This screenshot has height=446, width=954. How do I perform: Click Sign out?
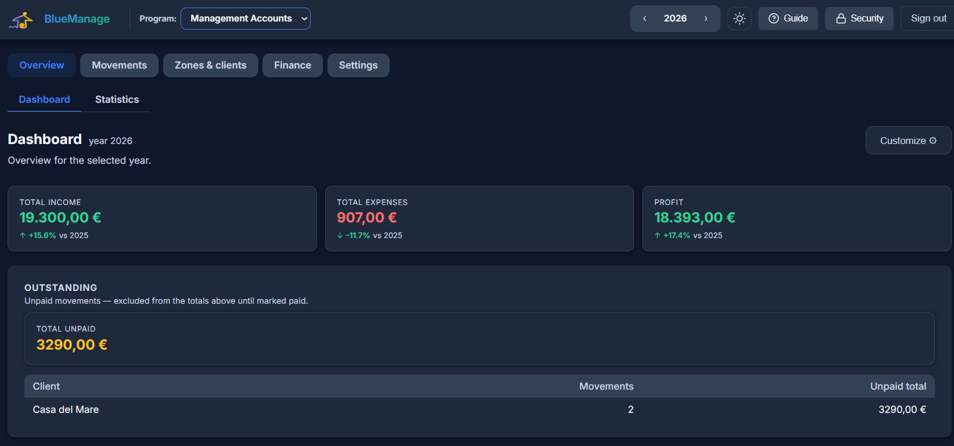tap(928, 19)
